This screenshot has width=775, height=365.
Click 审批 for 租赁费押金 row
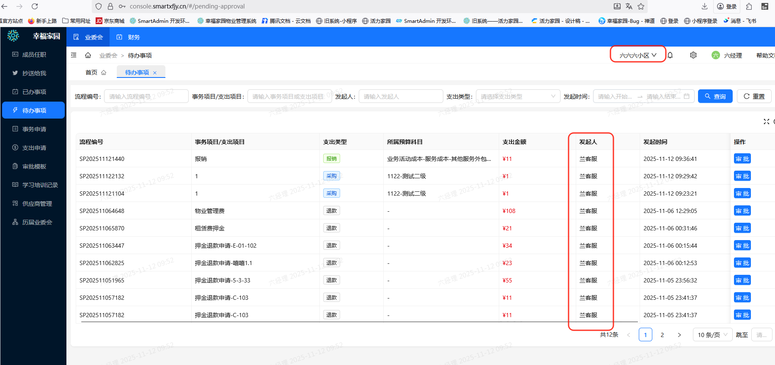742,228
